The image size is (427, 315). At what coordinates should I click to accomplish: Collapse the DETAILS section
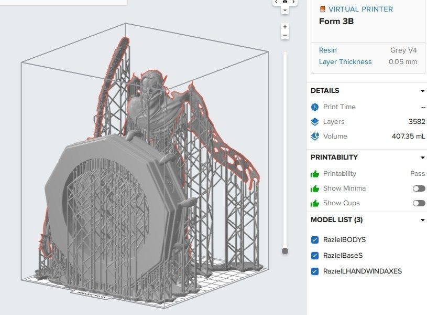point(423,91)
